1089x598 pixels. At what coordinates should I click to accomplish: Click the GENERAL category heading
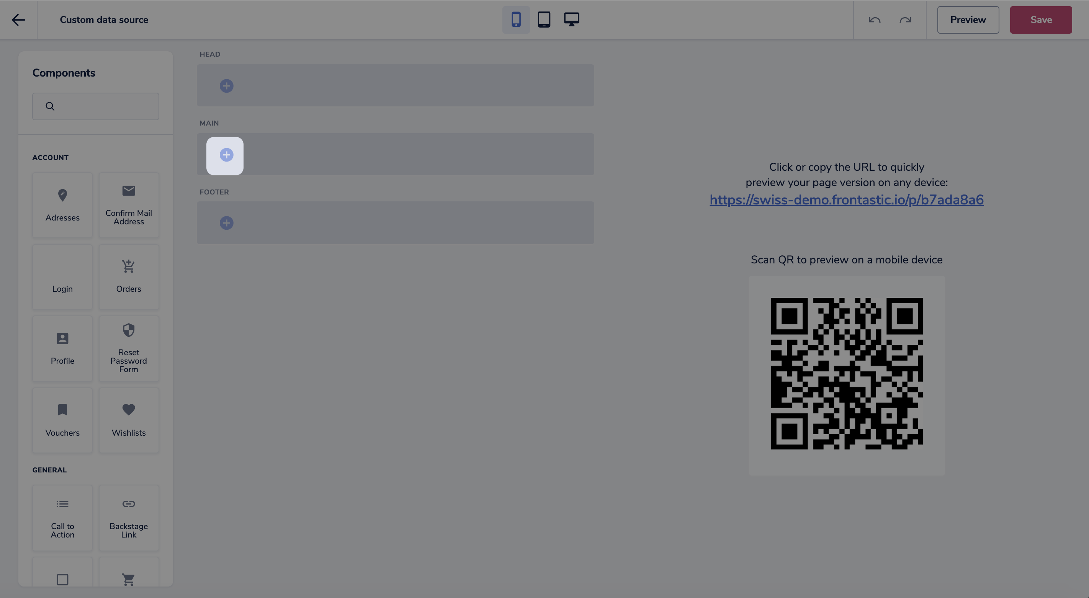coord(49,471)
